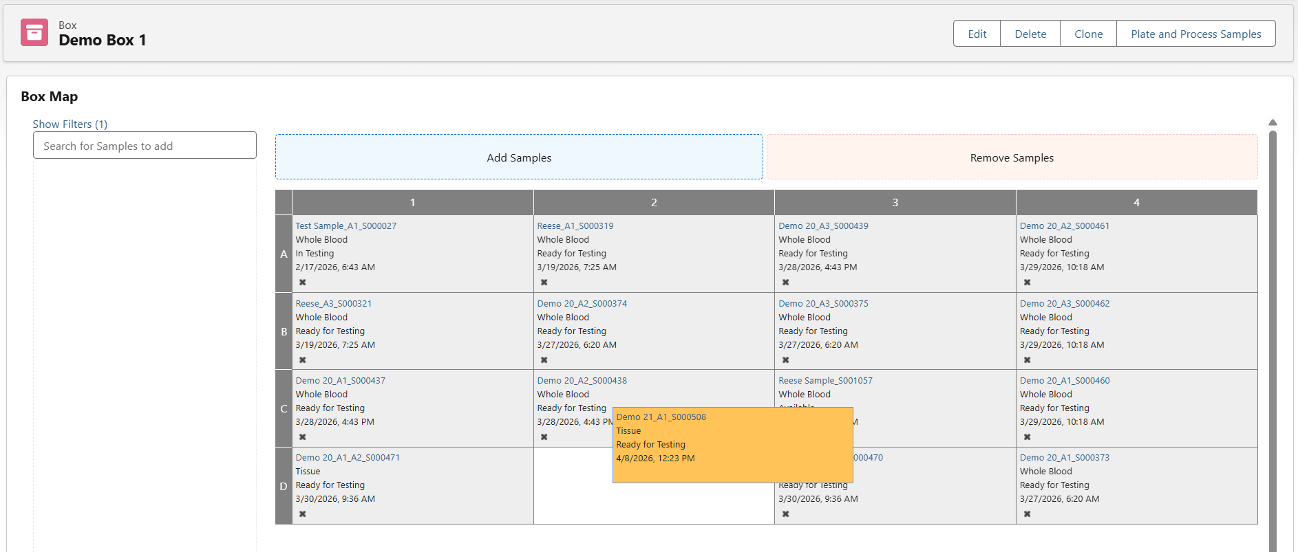Click the Remove Samples area

(1012, 157)
